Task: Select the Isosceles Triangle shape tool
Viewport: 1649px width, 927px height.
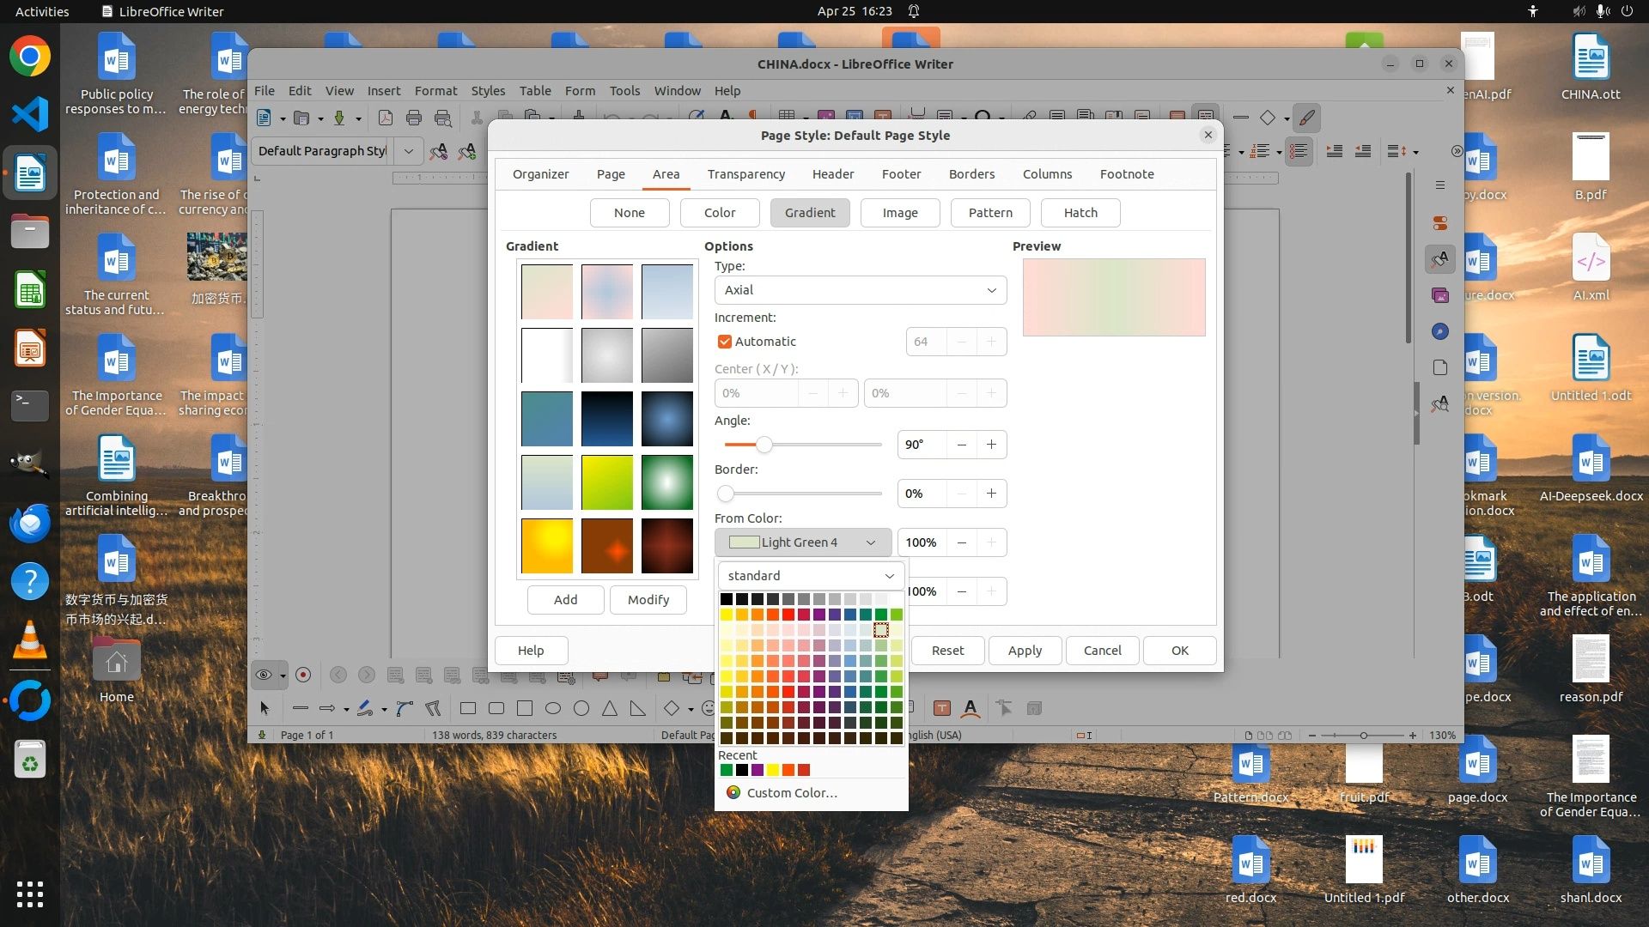Action: 610,708
